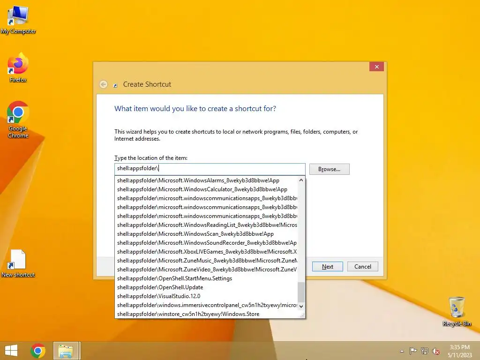
Task: Choose the Microsoft.WindowsAlarms suggestion
Action: tap(206, 180)
